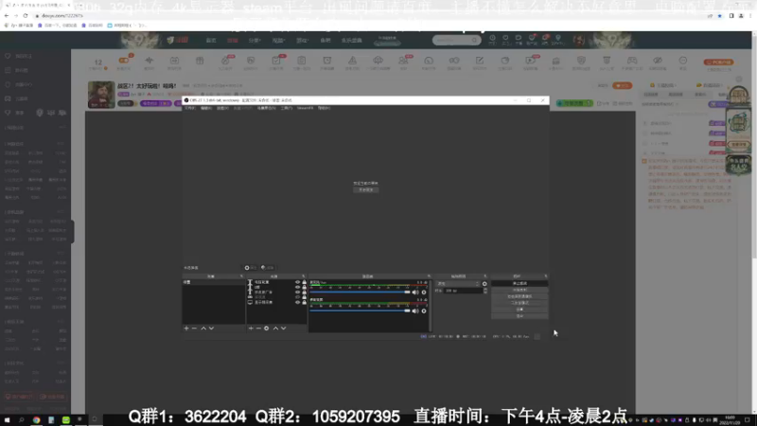Screen dimensions: 757x426
Task: Open the first (File) menu in OBS menu bar
Action: (190, 108)
